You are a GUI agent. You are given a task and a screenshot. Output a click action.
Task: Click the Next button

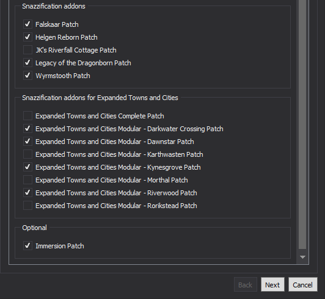coord(272,285)
